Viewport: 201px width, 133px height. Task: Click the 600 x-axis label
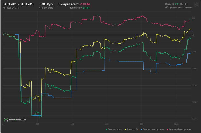[107, 124]
